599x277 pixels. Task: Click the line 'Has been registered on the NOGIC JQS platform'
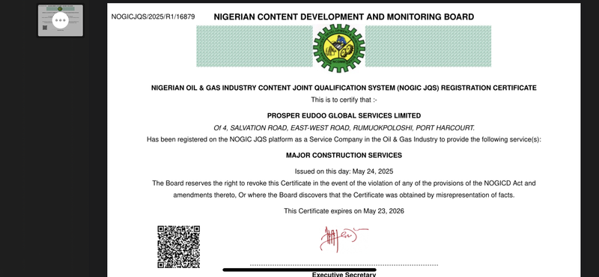point(344,139)
